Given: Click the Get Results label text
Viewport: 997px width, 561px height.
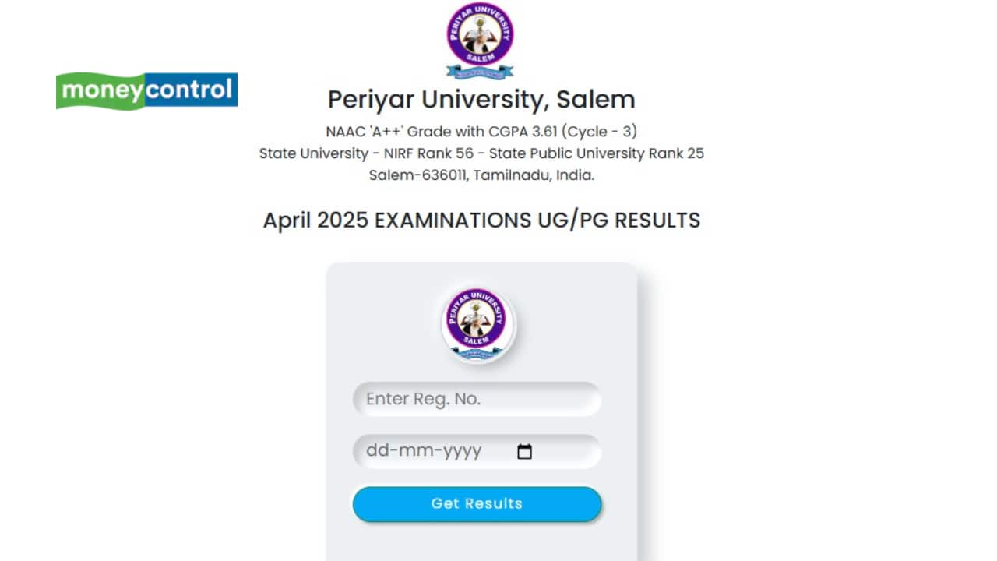Looking at the screenshot, I should 477,503.
